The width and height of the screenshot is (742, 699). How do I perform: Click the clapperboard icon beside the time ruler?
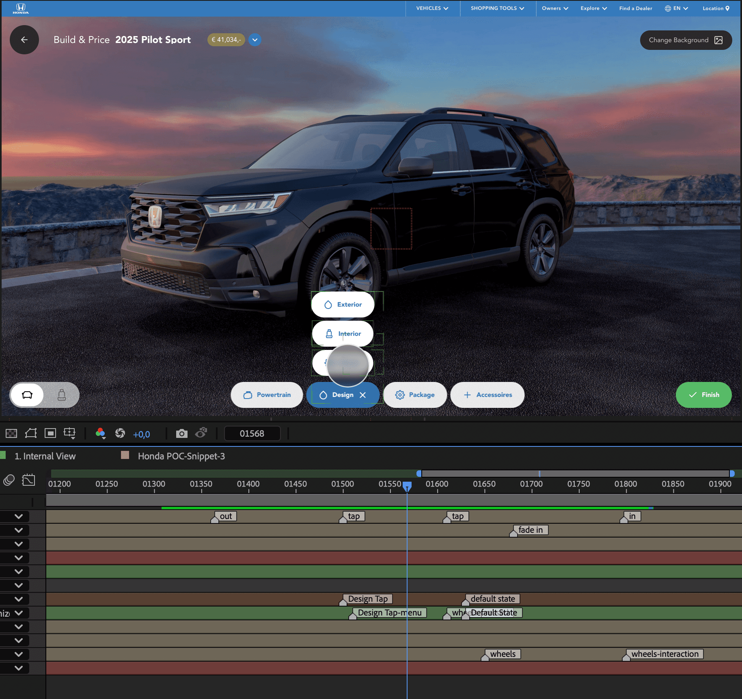[29, 480]
